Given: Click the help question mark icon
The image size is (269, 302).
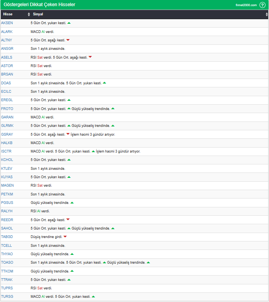Looking at the screenshot, I should tap(262, 5).
